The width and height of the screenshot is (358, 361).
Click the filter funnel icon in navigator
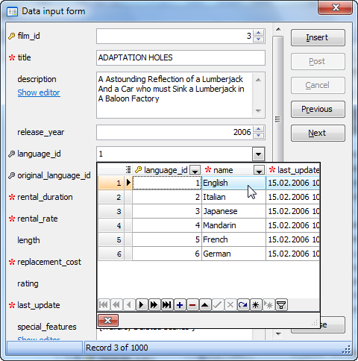pyautogui.click(x=281, y=305)
